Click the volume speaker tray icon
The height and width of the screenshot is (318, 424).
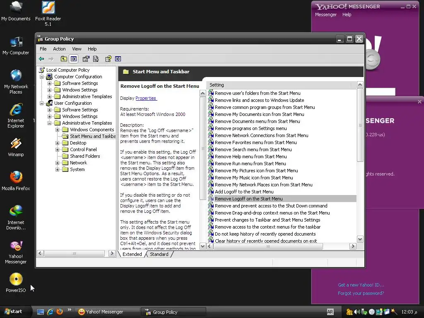coord(357,312)
